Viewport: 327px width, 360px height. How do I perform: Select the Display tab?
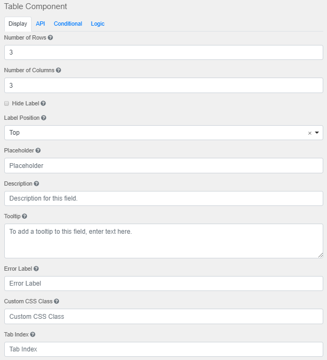(18, 24)
